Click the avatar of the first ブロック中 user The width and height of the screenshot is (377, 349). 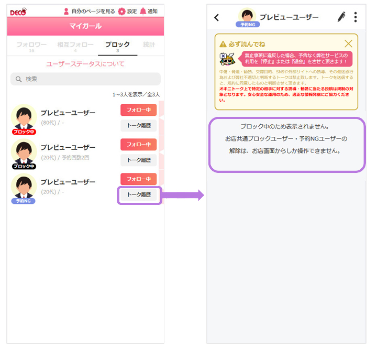(23, 116)
